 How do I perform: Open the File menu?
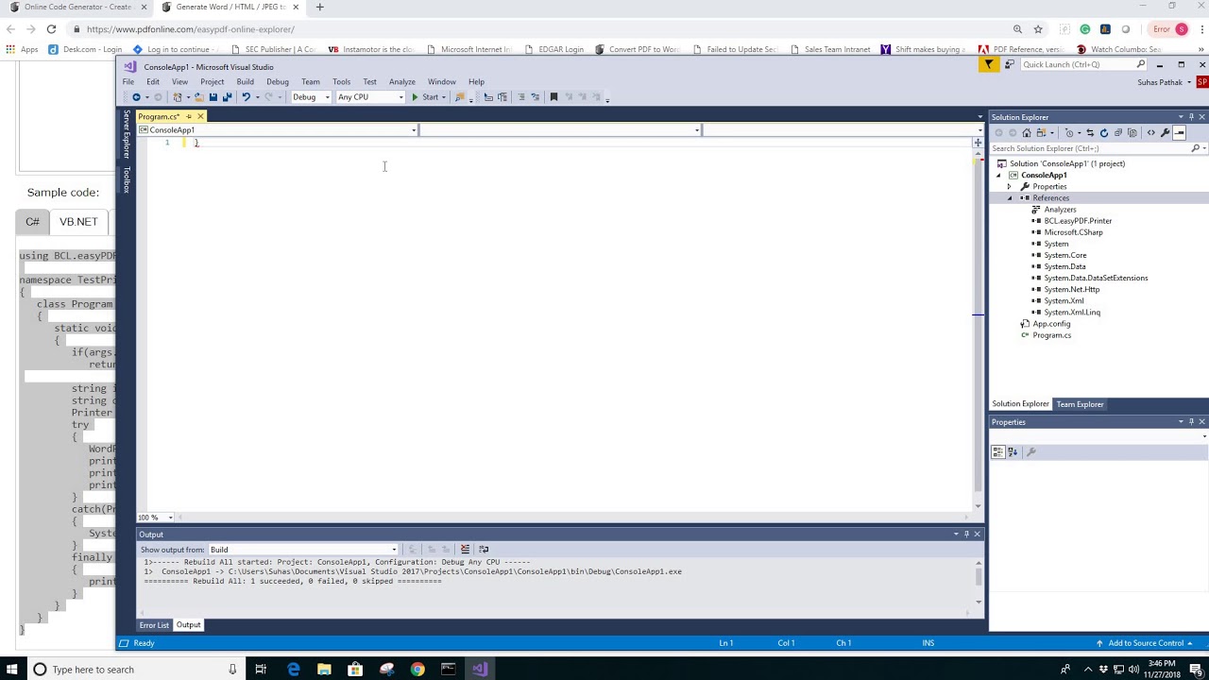point(128,82)
